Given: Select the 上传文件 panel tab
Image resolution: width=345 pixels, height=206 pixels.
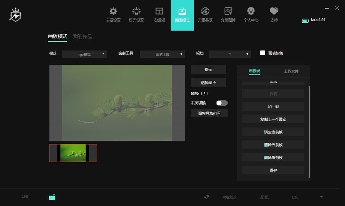Looking at the screenshot, I should pyautogui.click(x=291, y=71).
